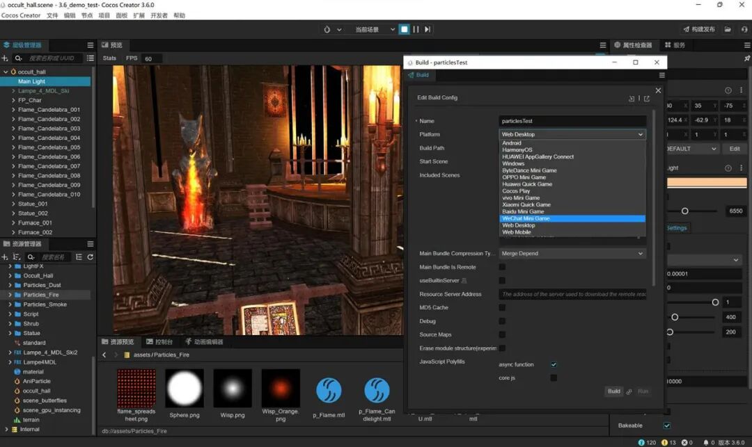
Task: Toggle the Bakeable checkbox
Action: point(666,425)
